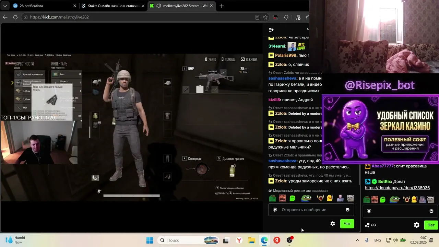Image resolution: width=439 pixels, height=247 pixels.
Task: Open right chat settings gear
Action: tap(417, 225)
